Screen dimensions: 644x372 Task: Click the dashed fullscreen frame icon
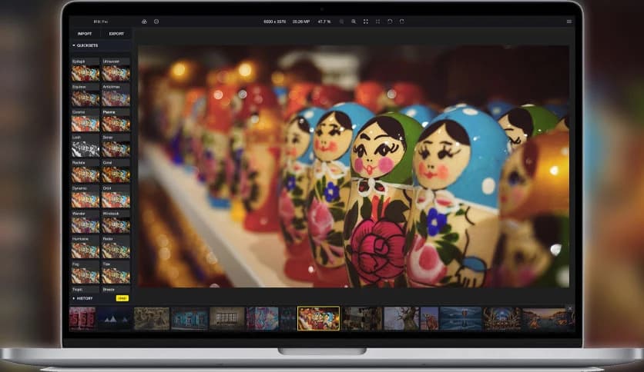pos(378,22)
